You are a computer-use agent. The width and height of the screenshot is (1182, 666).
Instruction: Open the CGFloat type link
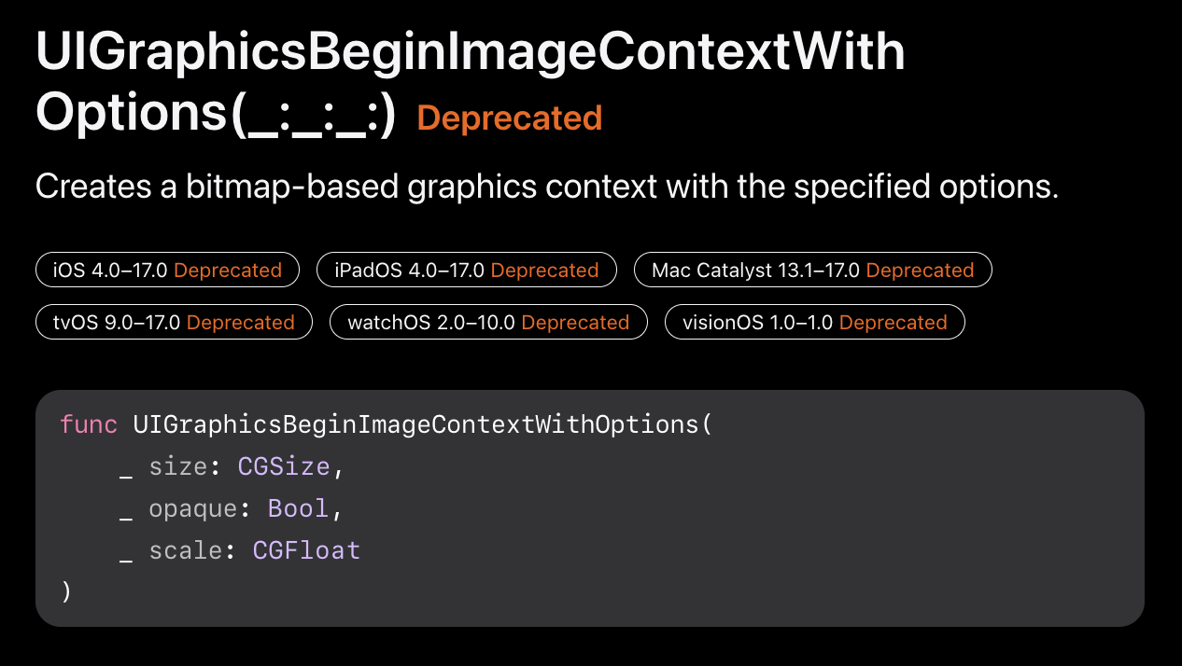pyautogui.click(x=306, y=550)
